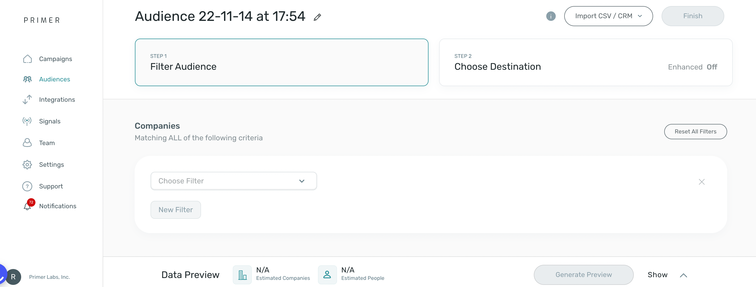Viewport: 756px width, 287px height.
Task: Click the Signals sidebar icon
Action: click(x=28, y=121)
